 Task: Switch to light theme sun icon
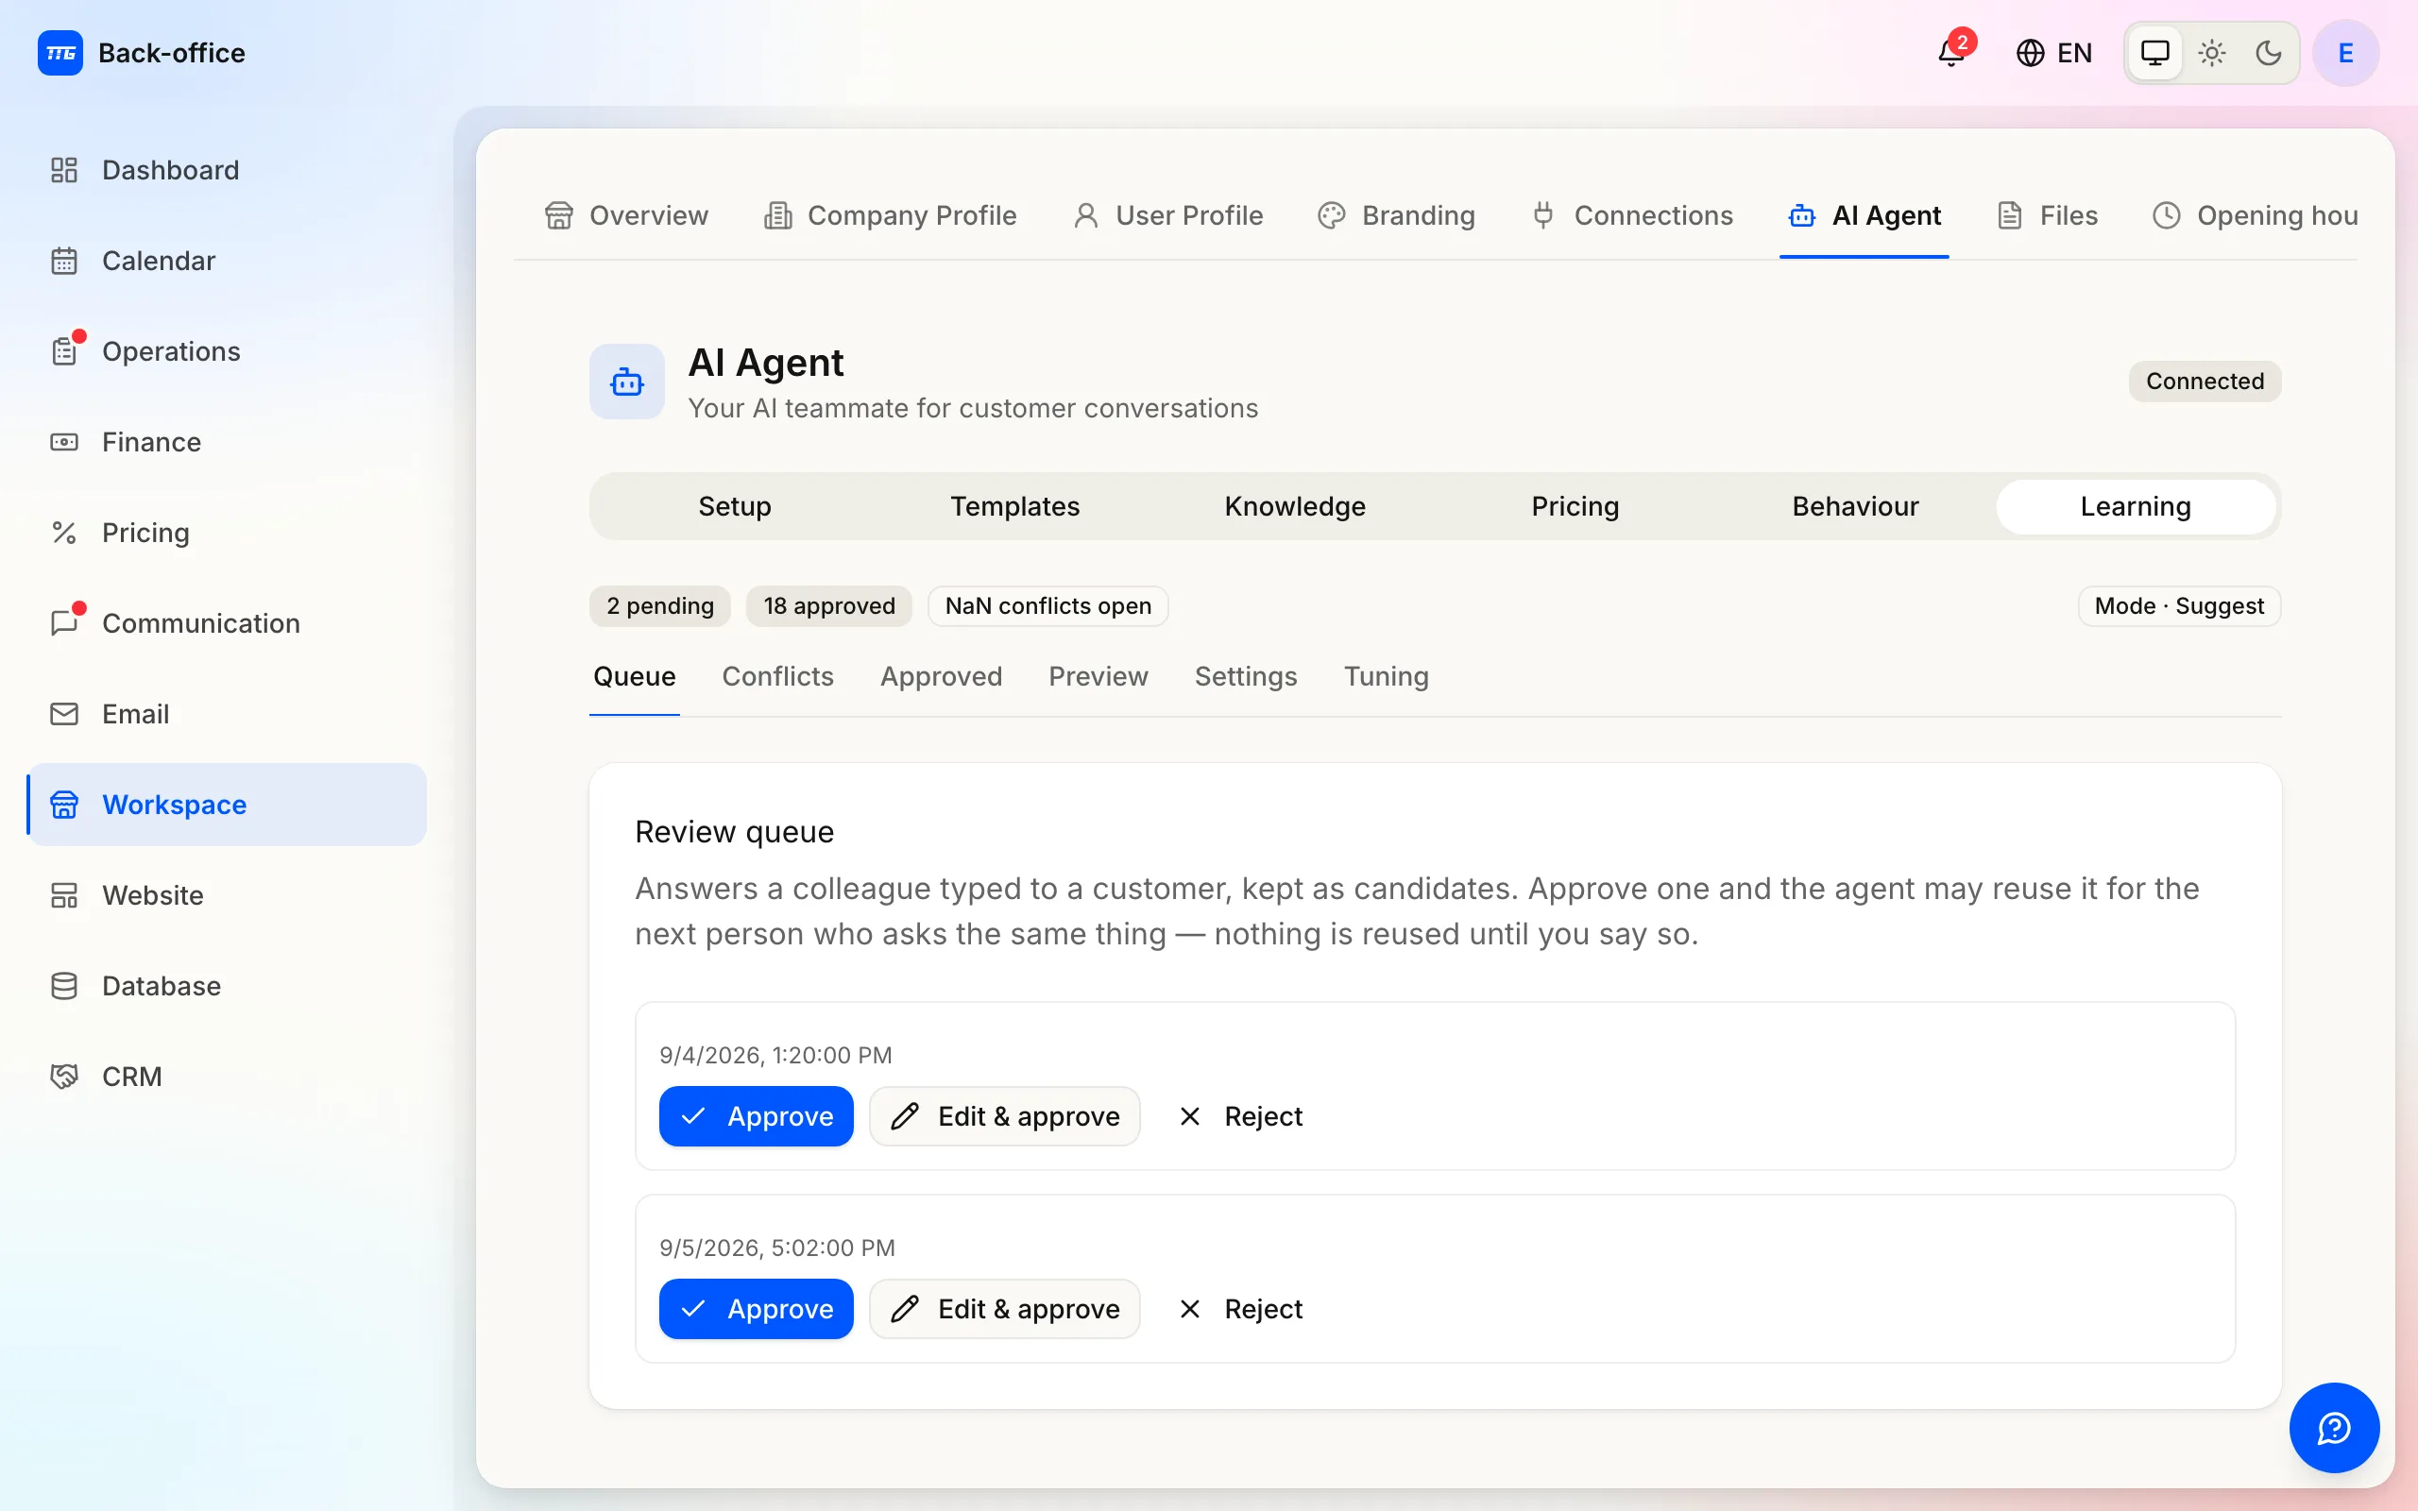tap(2212, 53)
